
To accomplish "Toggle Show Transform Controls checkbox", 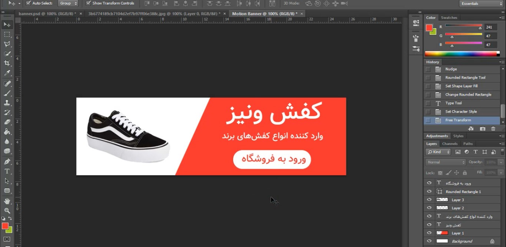I will pos(88,3).
